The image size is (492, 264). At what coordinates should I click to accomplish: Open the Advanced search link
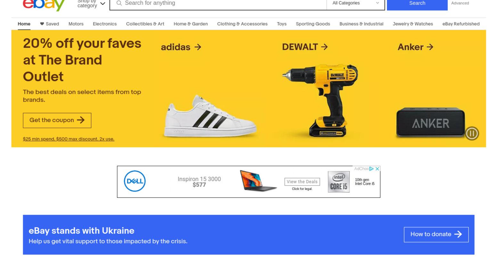460,3
